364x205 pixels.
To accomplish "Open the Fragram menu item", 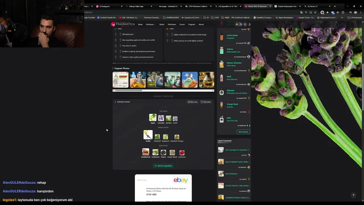I will 192,24.
